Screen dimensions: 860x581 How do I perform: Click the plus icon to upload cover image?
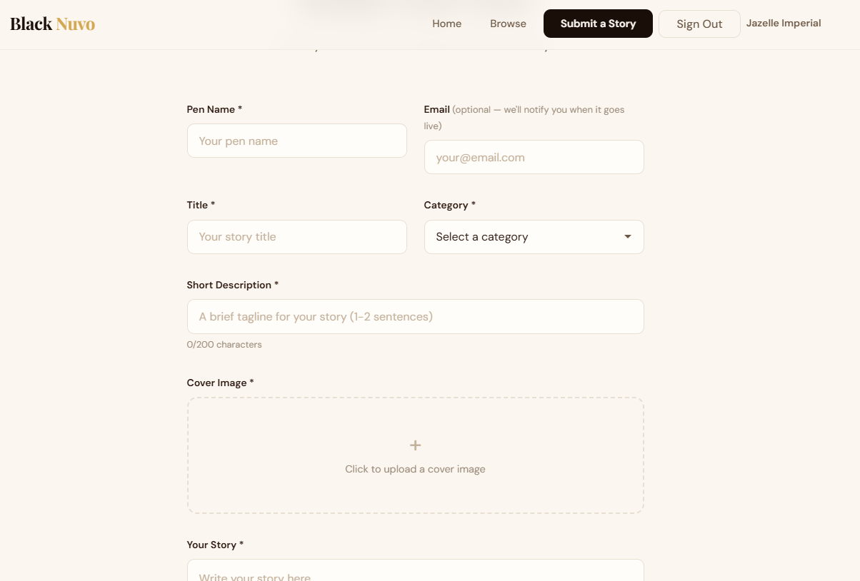click(415, 445)
